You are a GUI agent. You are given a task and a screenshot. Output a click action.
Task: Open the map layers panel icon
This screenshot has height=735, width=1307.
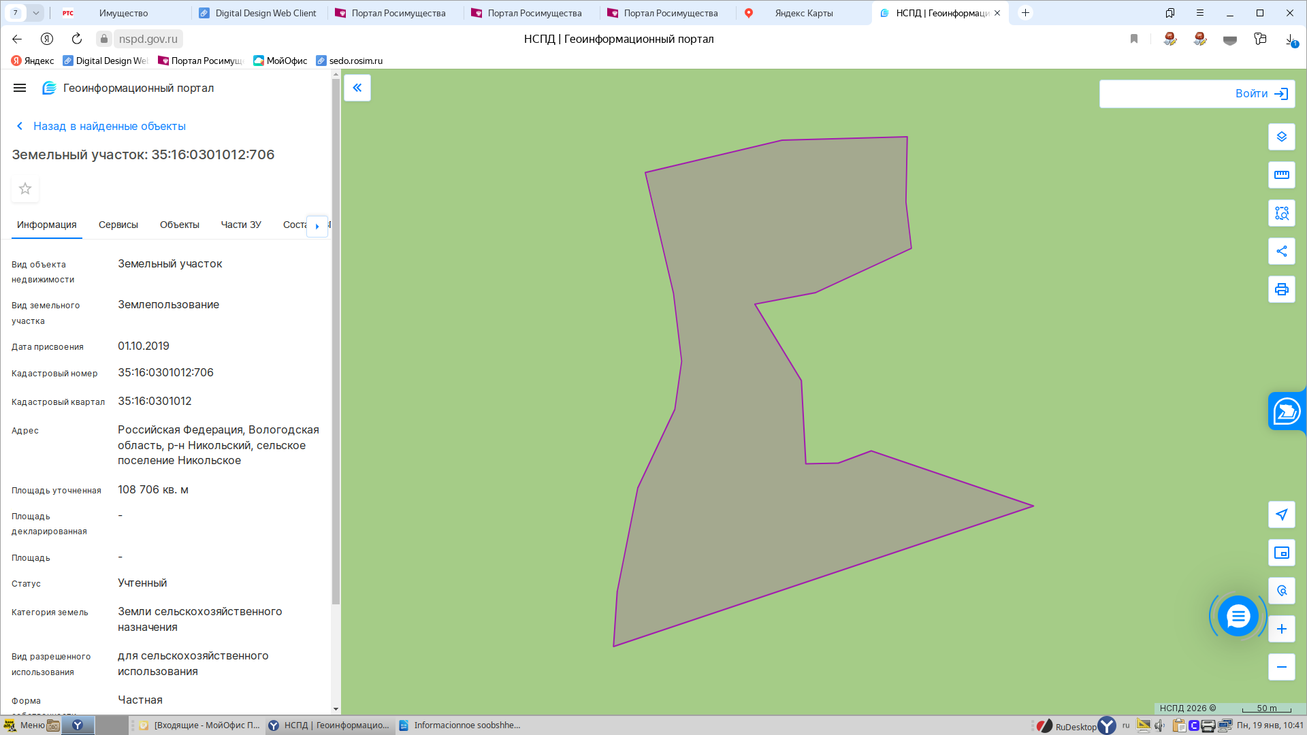pos(1281,137)
